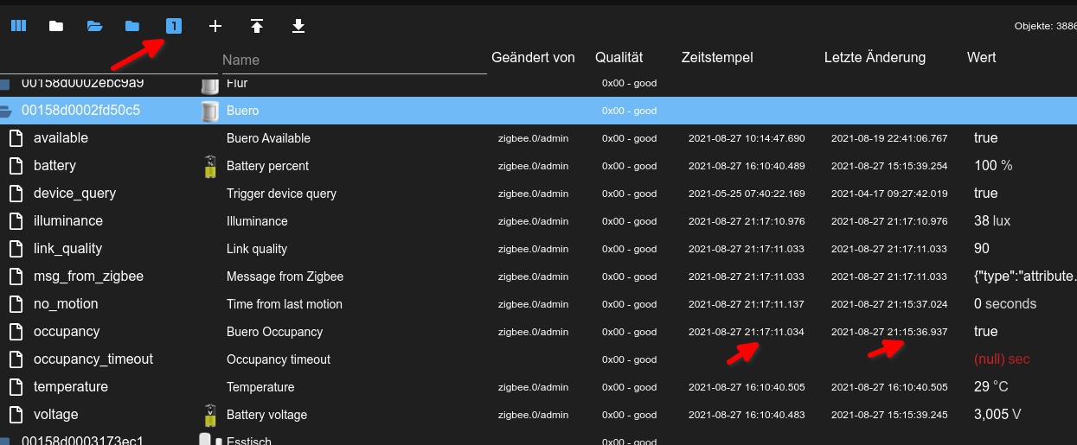
Task: Click the occupancy value true
Action: pyautogui.click(x=985, y=332)
